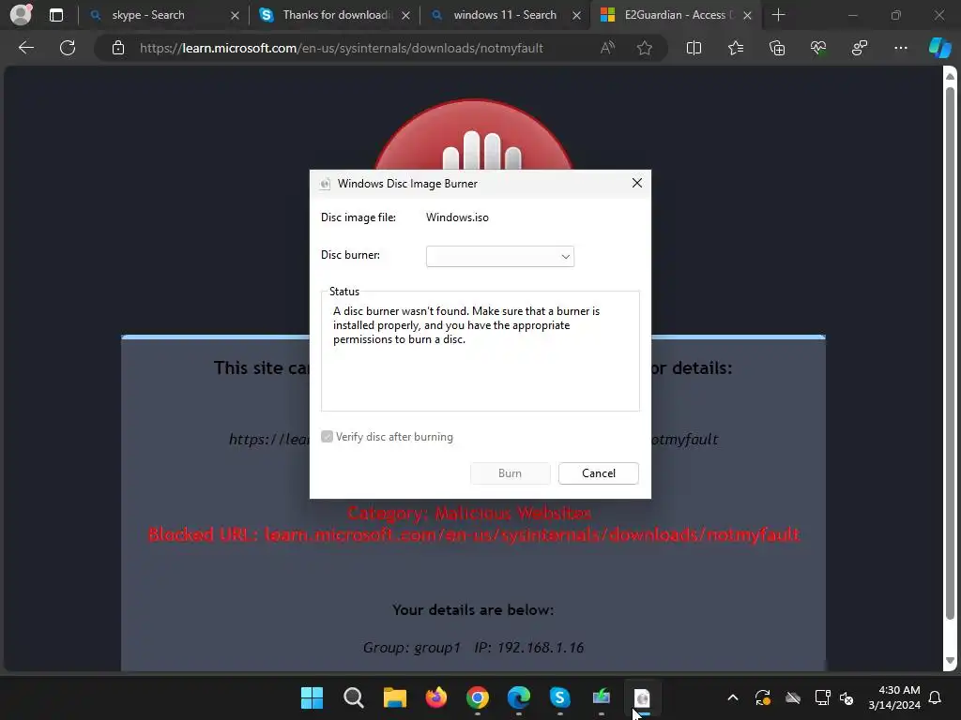
Task: Toggle Verify disc after burning checkbox
Action: pyautogui.click(x=327, y=437)
